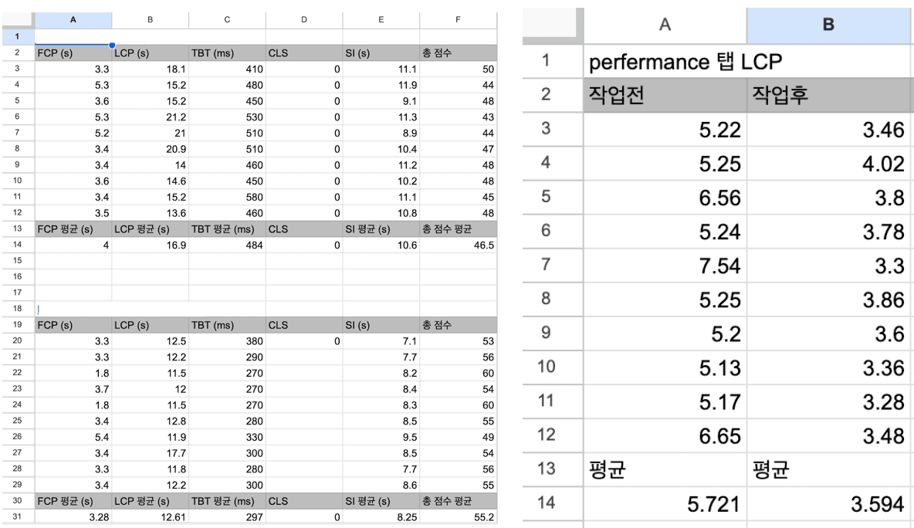The width and height of the screenshot is (914, 528).
Task: Click the row 18 header number
Action: click(x=17, y=309)
